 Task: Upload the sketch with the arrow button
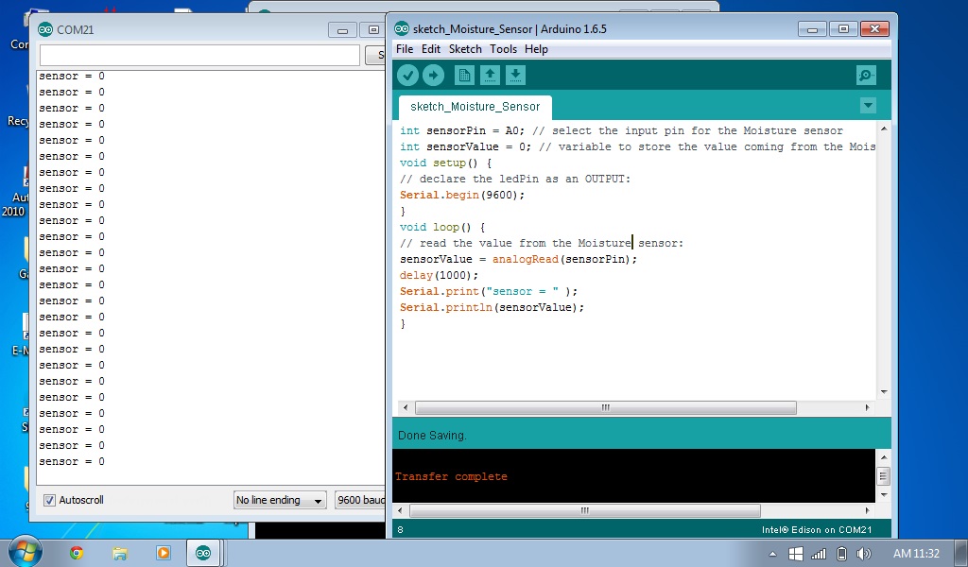point(433,76)
